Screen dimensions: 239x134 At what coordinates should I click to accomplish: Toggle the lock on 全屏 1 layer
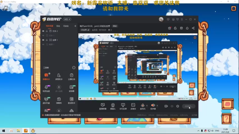click(47, 40)
